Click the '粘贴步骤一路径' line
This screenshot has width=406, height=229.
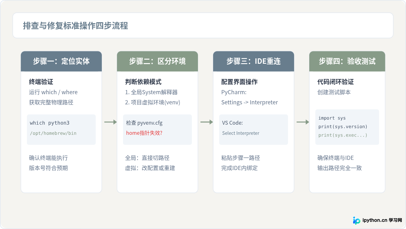pos(240,158)
